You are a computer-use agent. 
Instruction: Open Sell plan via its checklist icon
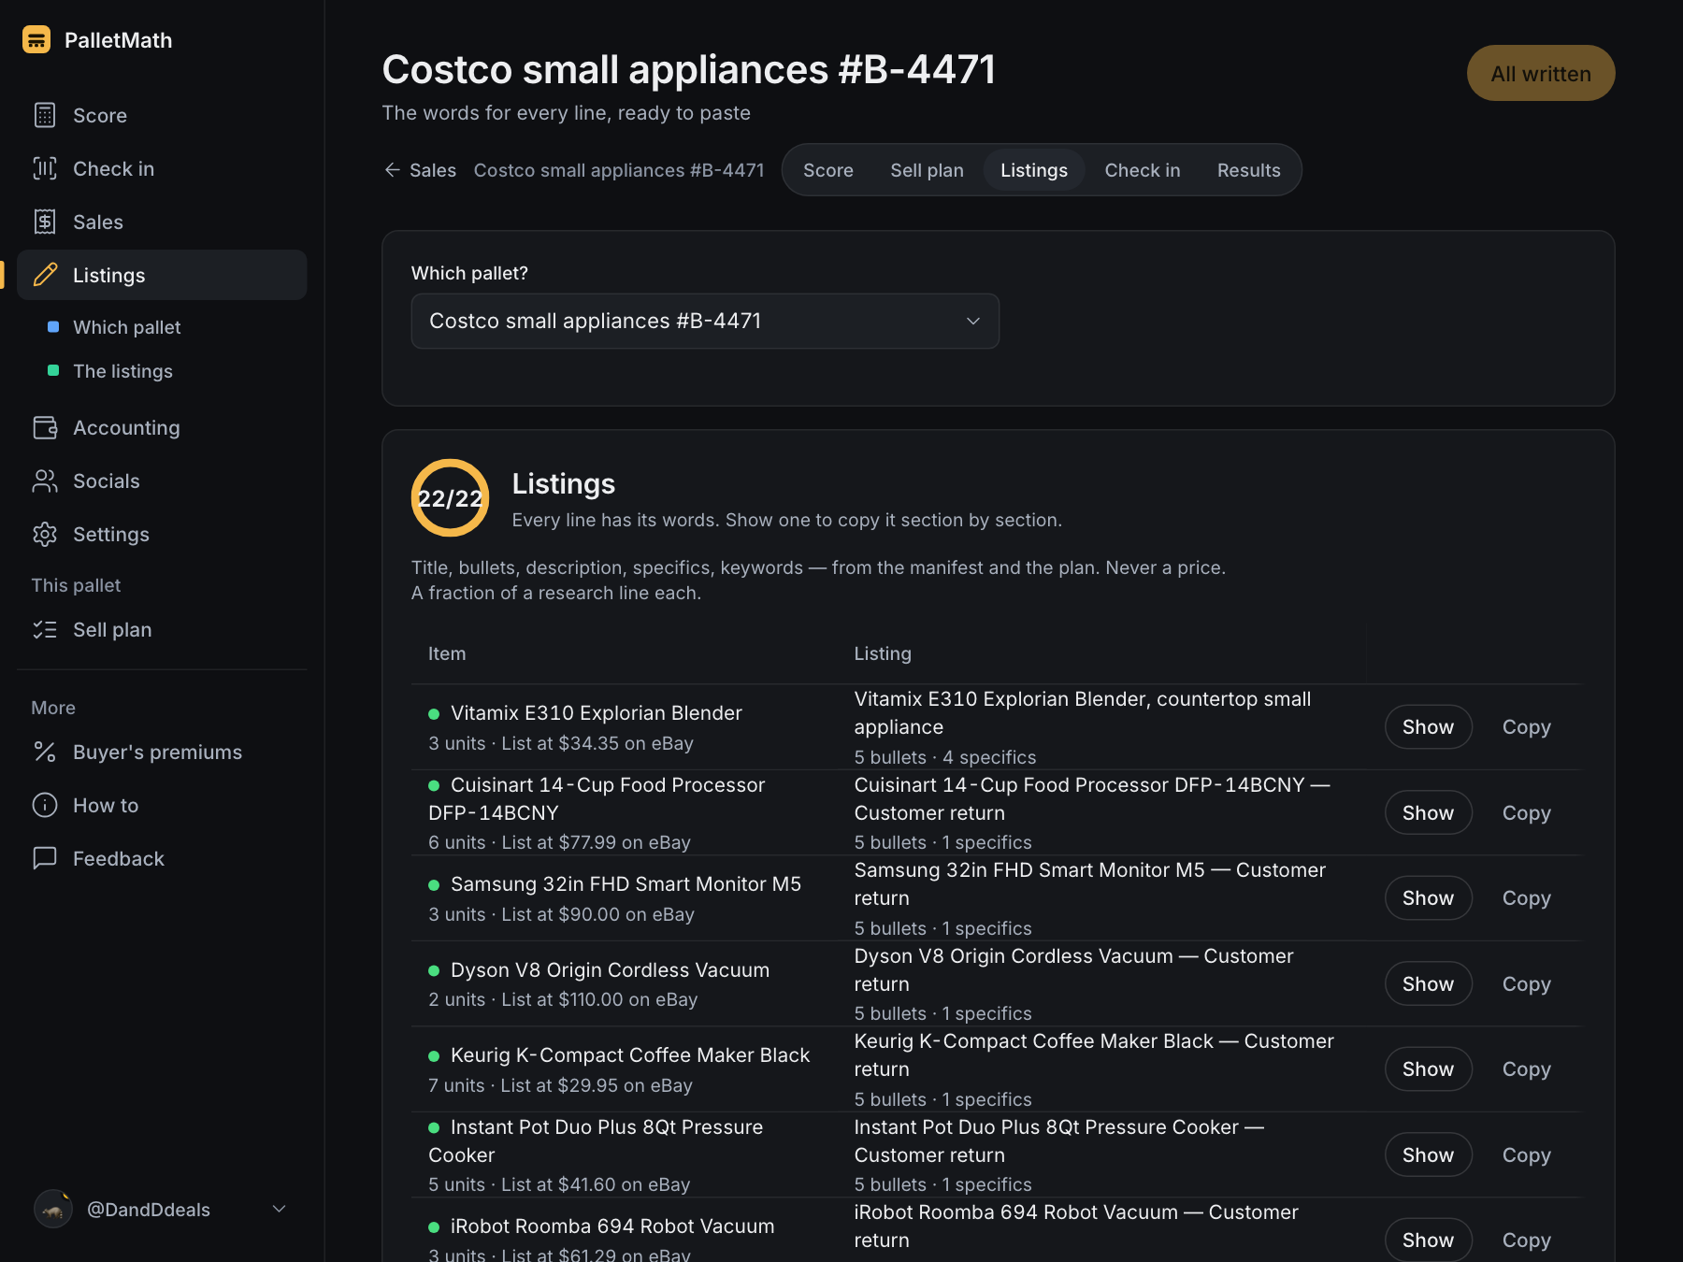point(45,629)
